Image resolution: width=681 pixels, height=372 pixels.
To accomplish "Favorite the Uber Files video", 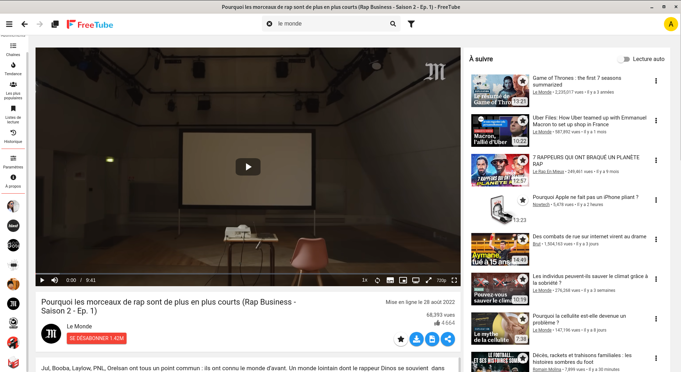I will pos(523,121).
